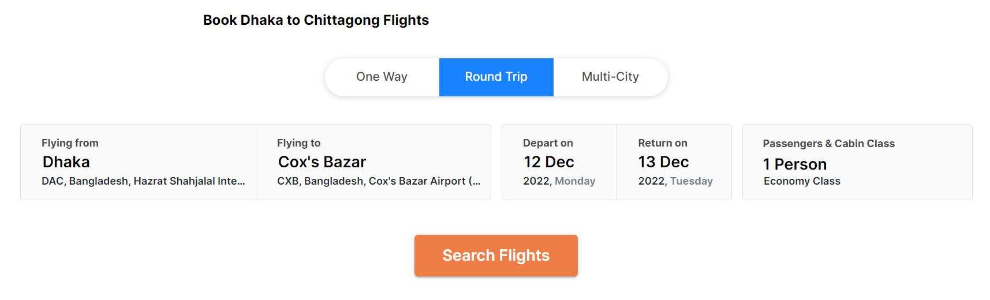Click the Search Flights button
Image resolution: width=990 pixels, height=300 pixels.
tap(496, 256)
